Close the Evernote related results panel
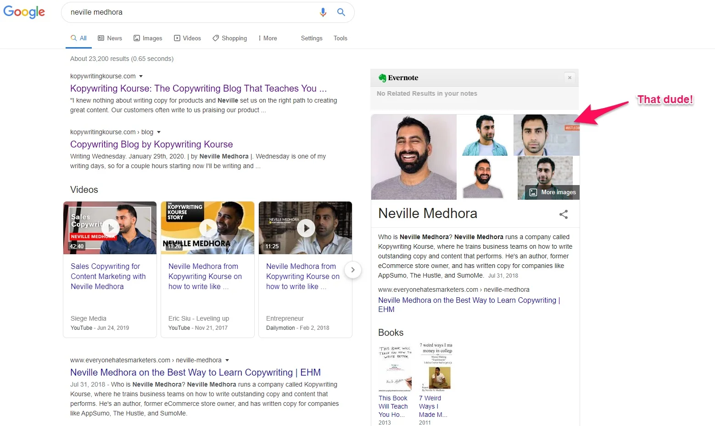Screen dimensions: 715x426 [x=570, y=78]
